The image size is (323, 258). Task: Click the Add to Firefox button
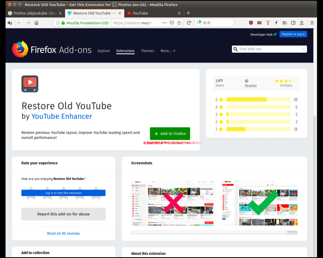tap(170, 134)
